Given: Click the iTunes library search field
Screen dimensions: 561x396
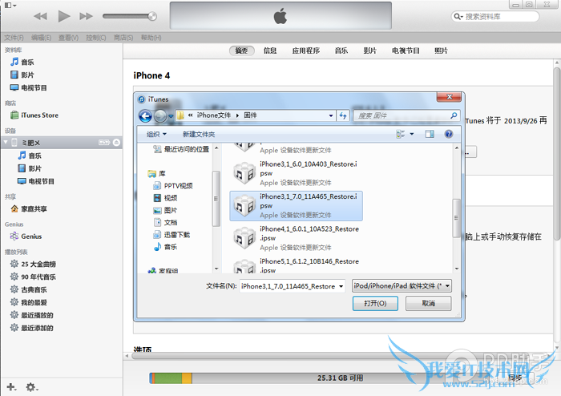Looking at the screenshot, I should tap(495, 17).
